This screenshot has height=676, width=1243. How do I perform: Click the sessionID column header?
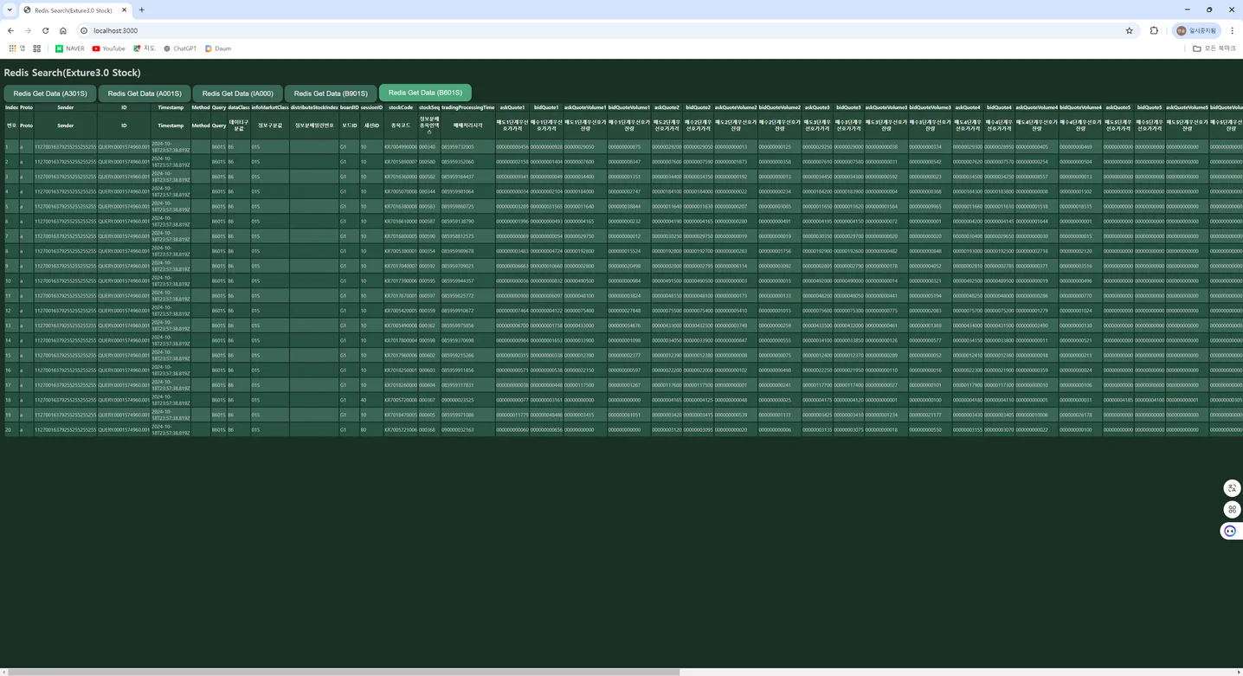[x=371, y=107]
